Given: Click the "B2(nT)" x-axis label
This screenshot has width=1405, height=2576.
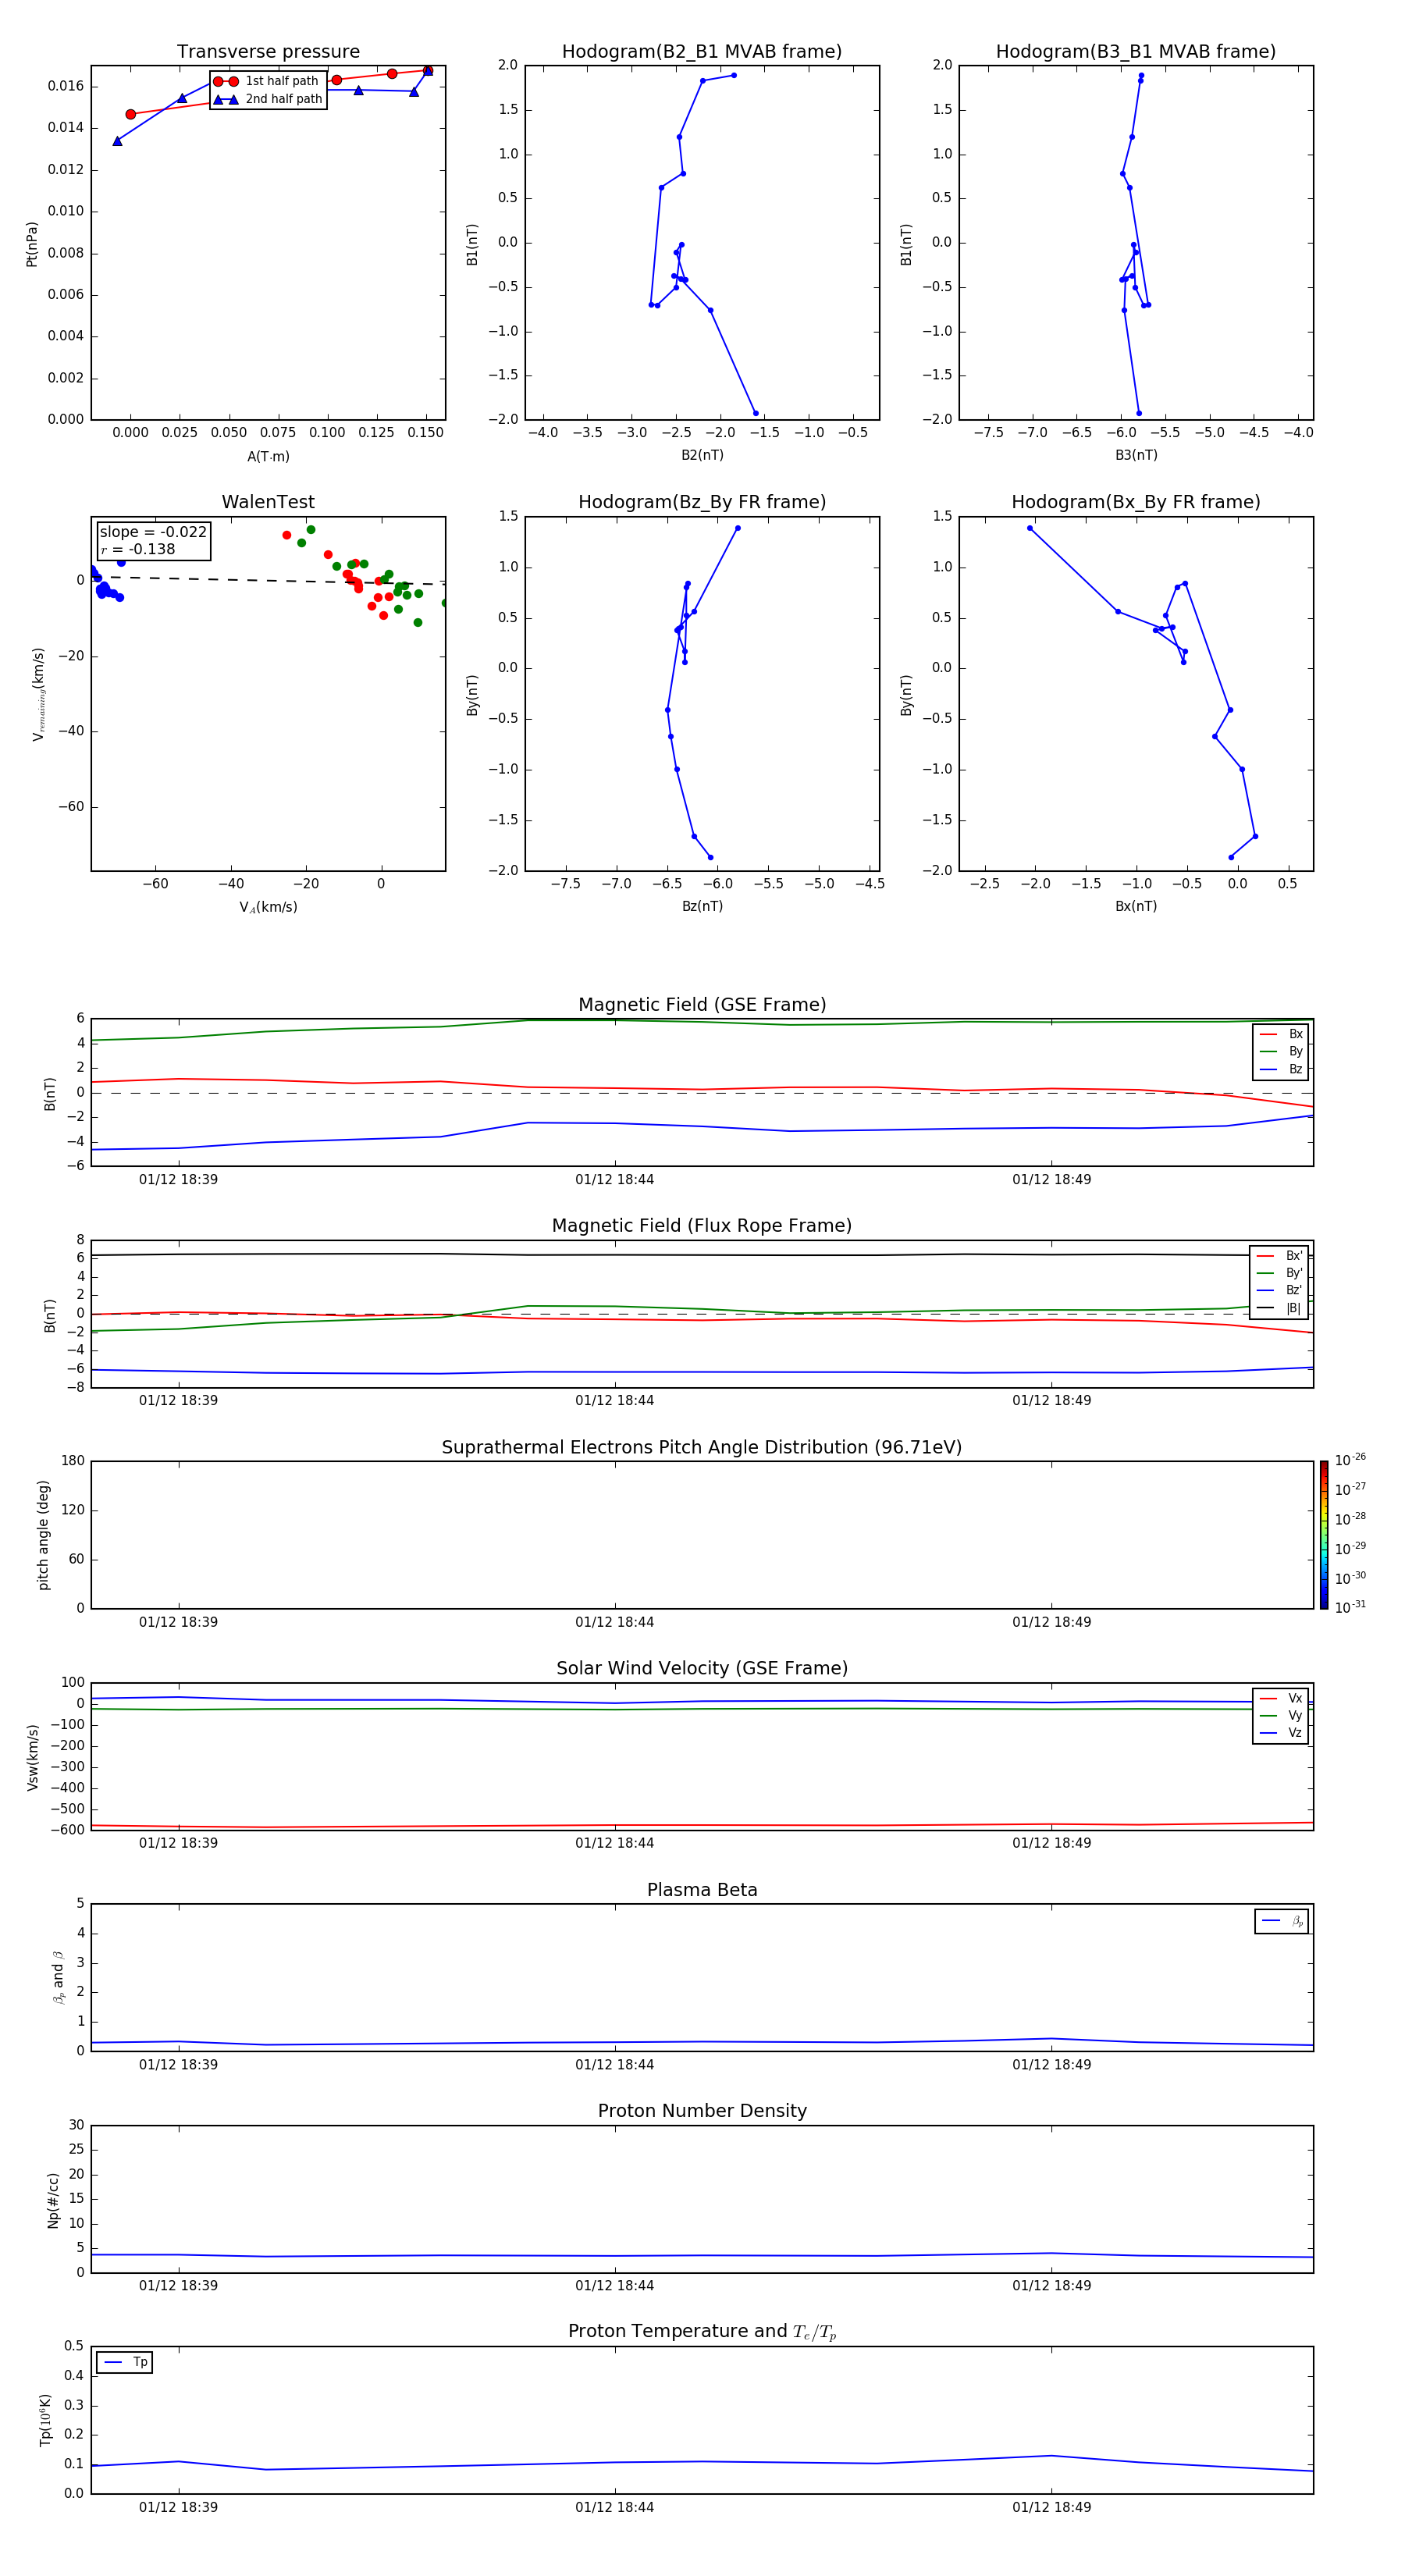Looking at the screenshot, I should tap(702, 455).
